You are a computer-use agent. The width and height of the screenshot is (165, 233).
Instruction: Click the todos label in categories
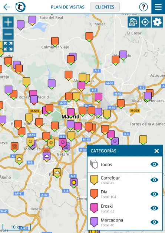point(106,165)
